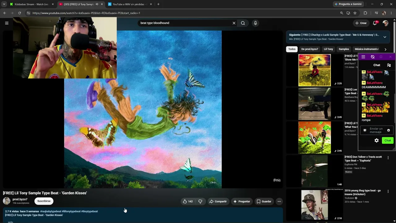
Task: Open the browser zoom indicator
Action: tap(342, 13)
